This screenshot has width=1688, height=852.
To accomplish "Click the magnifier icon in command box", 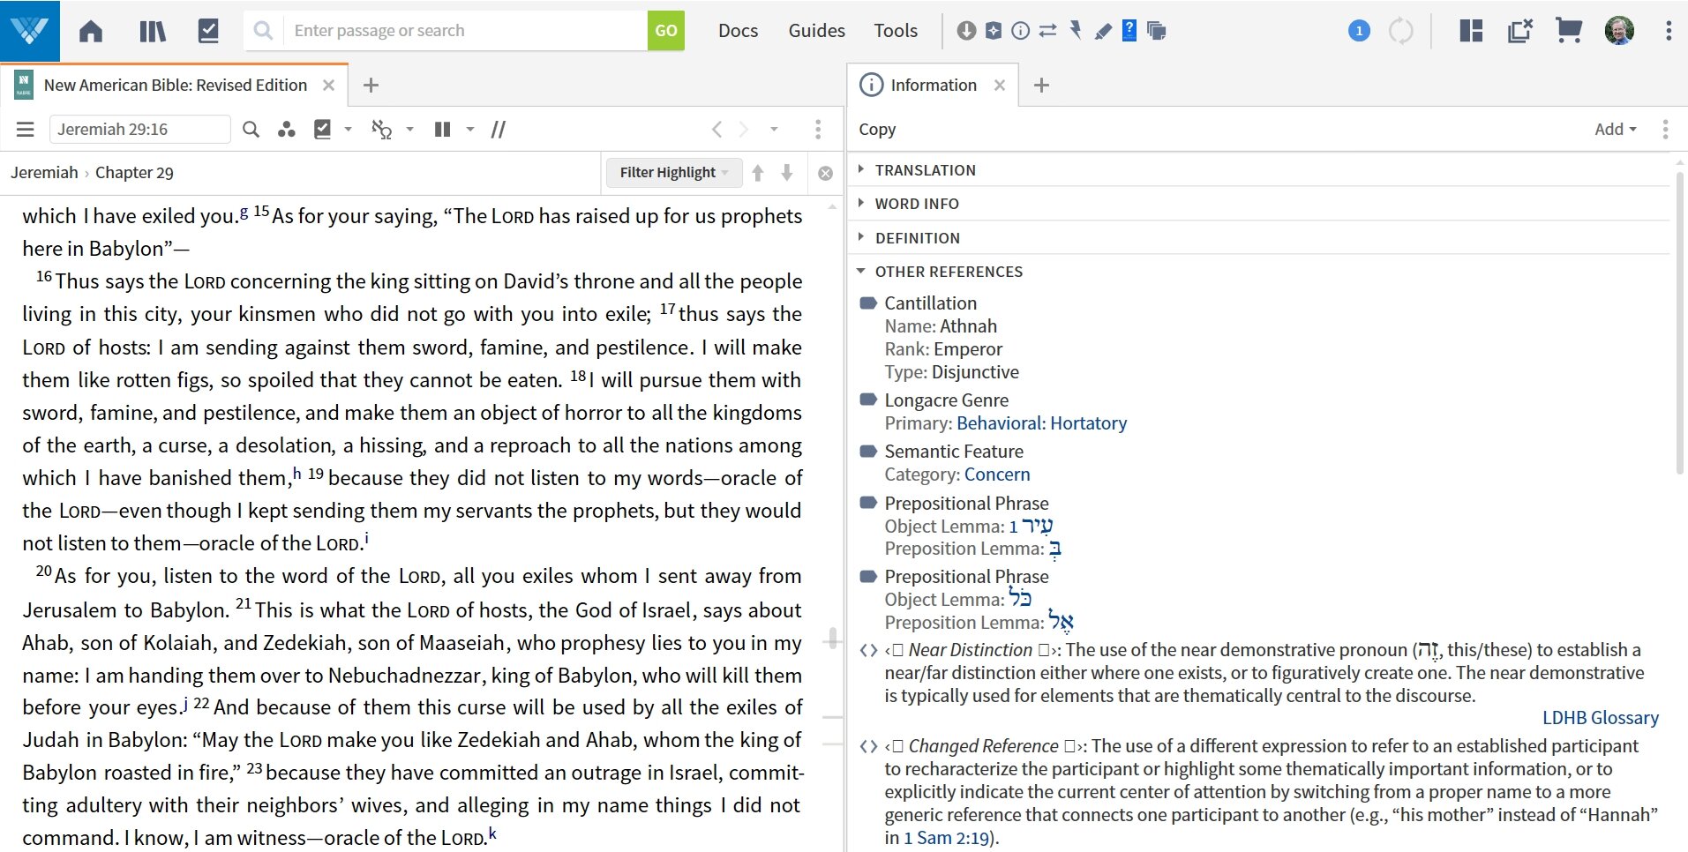I will [x=263, y=31].
